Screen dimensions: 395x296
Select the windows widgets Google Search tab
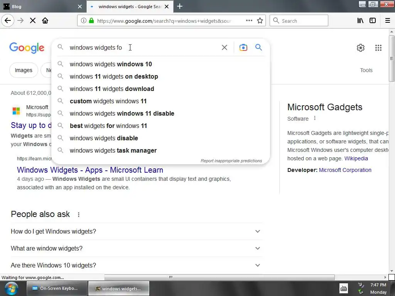[130, 7]
